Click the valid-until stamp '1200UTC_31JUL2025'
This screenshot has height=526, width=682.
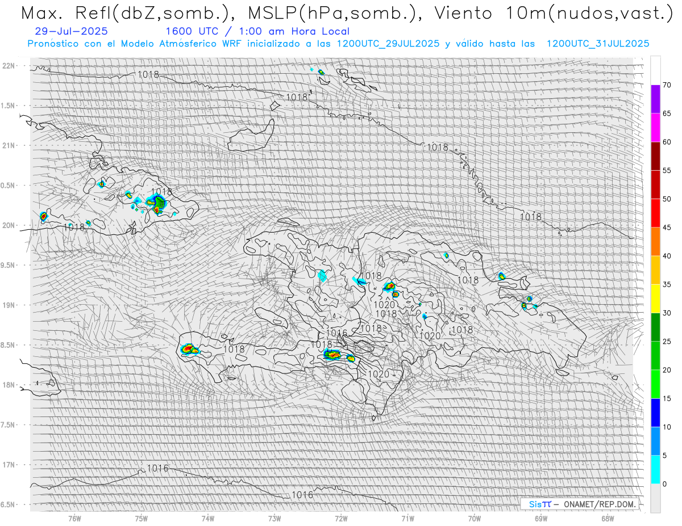(597, 44)
